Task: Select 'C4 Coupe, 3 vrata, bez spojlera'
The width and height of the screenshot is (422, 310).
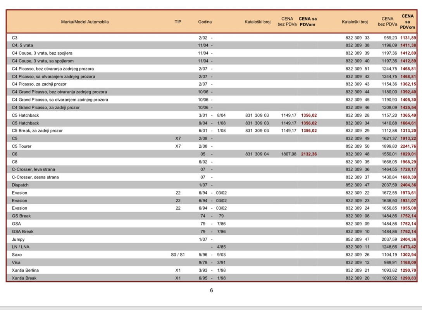Action: [x=42, y=53]
